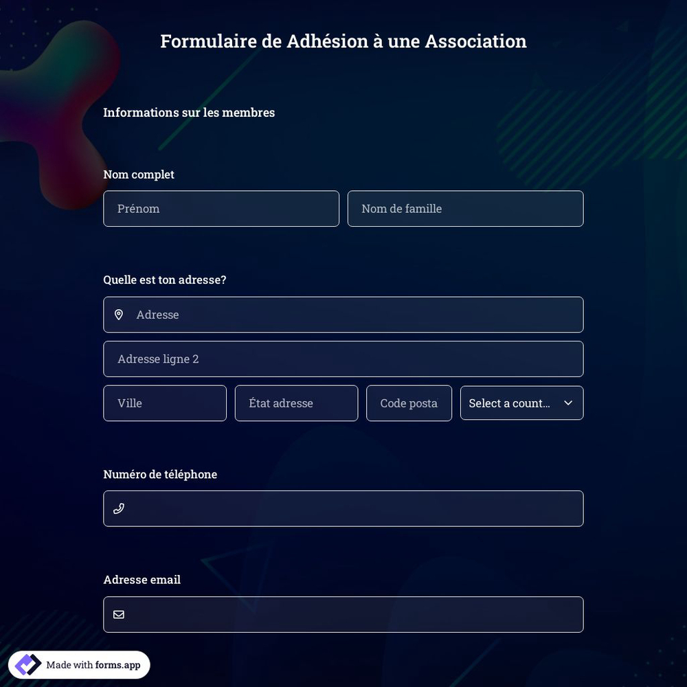The image size is (687, 687).
Task: Select the Ville input box
Action: click(165, 403)
